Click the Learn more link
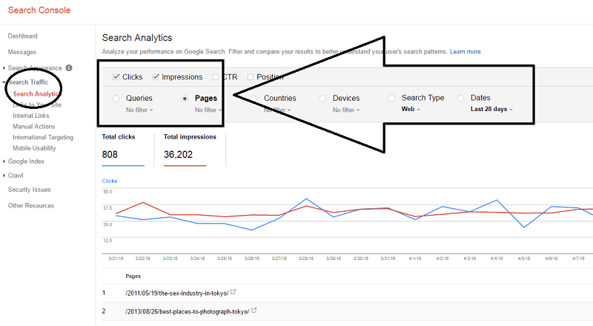Image resolution: width=593 pixels, height=326 pixels. pos(466,52)
